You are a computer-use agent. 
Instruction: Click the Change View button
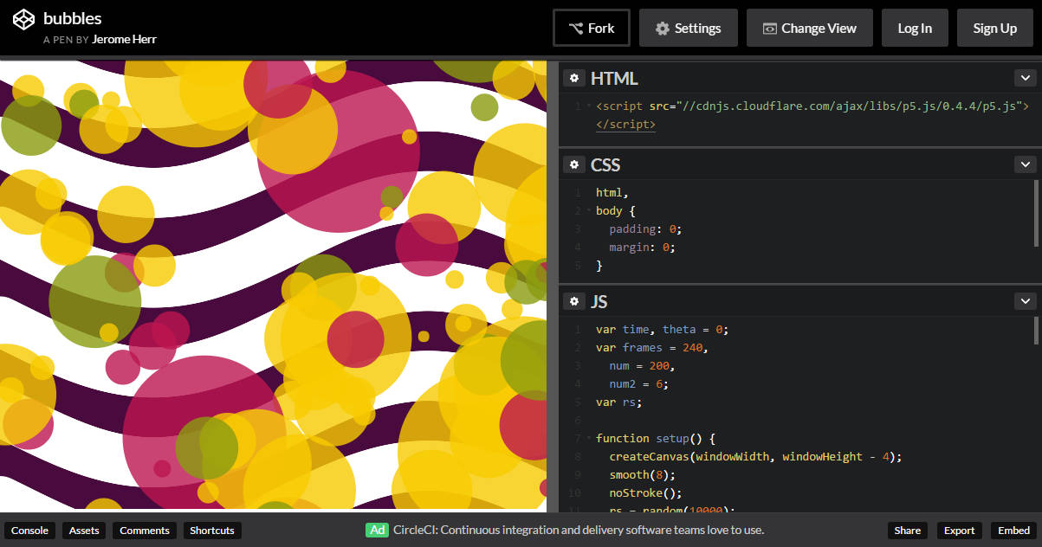(x=810, y=28)
